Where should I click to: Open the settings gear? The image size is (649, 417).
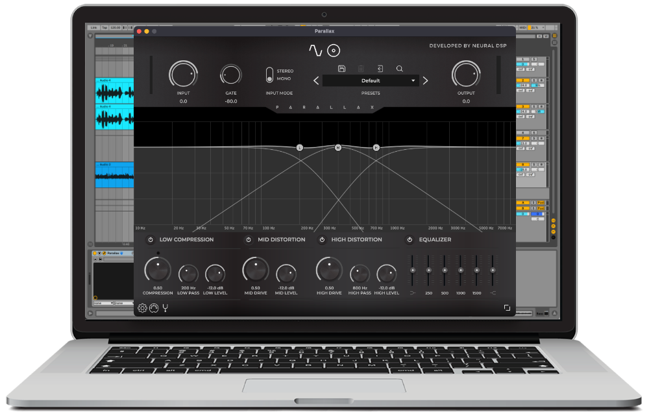point(143,308)
